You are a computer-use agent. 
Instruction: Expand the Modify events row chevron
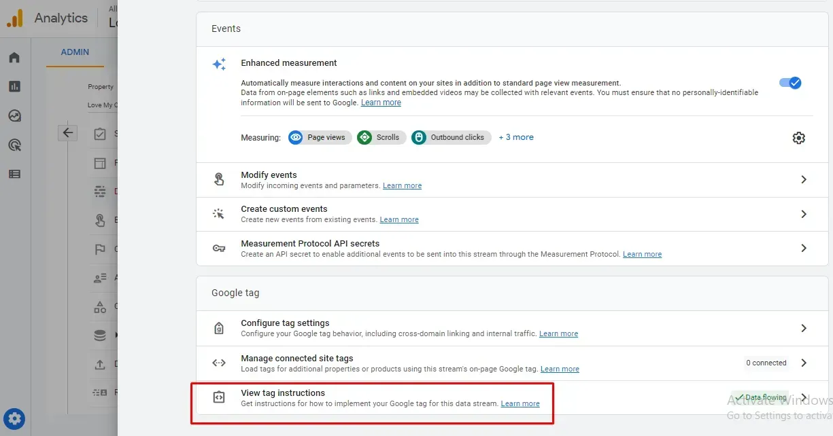point(804,180)
